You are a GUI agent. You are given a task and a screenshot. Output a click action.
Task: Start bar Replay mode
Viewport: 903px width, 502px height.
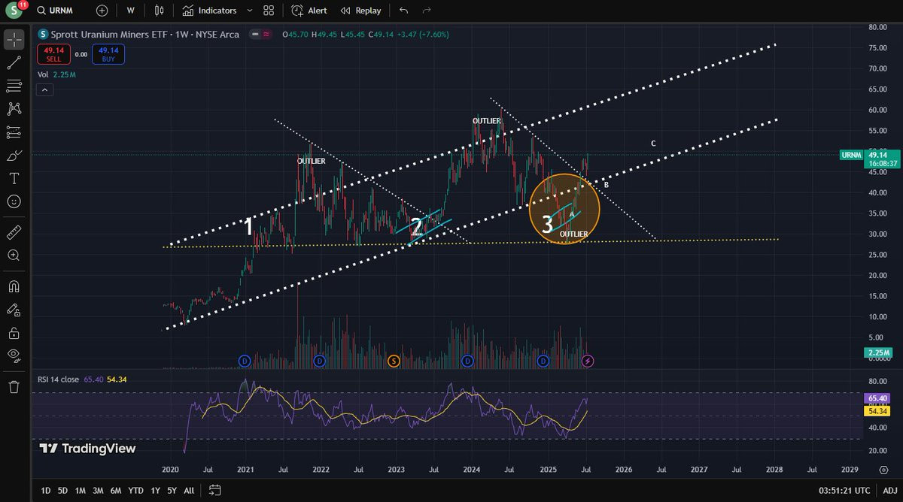coord(360,11)
